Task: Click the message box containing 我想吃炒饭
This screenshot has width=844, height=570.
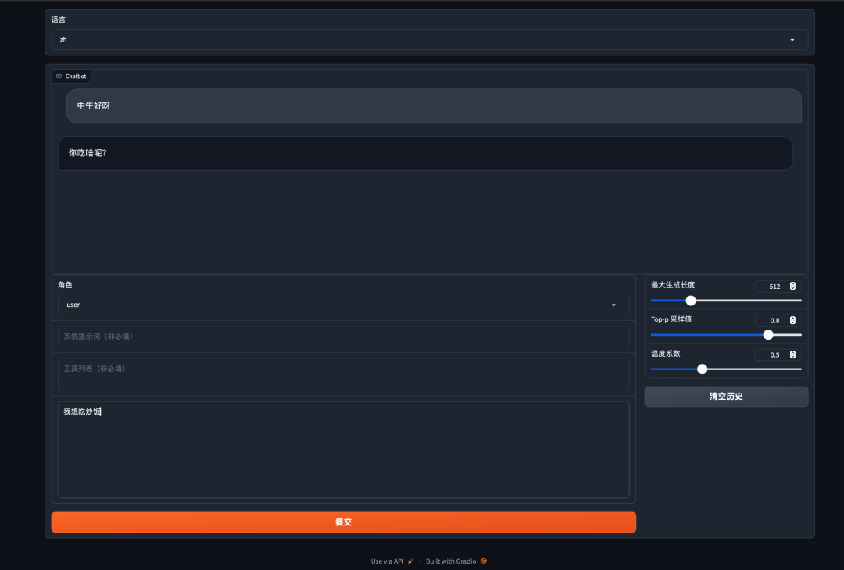Action: pos(343,449)
